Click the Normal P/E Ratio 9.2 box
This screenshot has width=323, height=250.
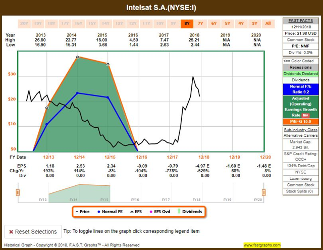(301, 89)
